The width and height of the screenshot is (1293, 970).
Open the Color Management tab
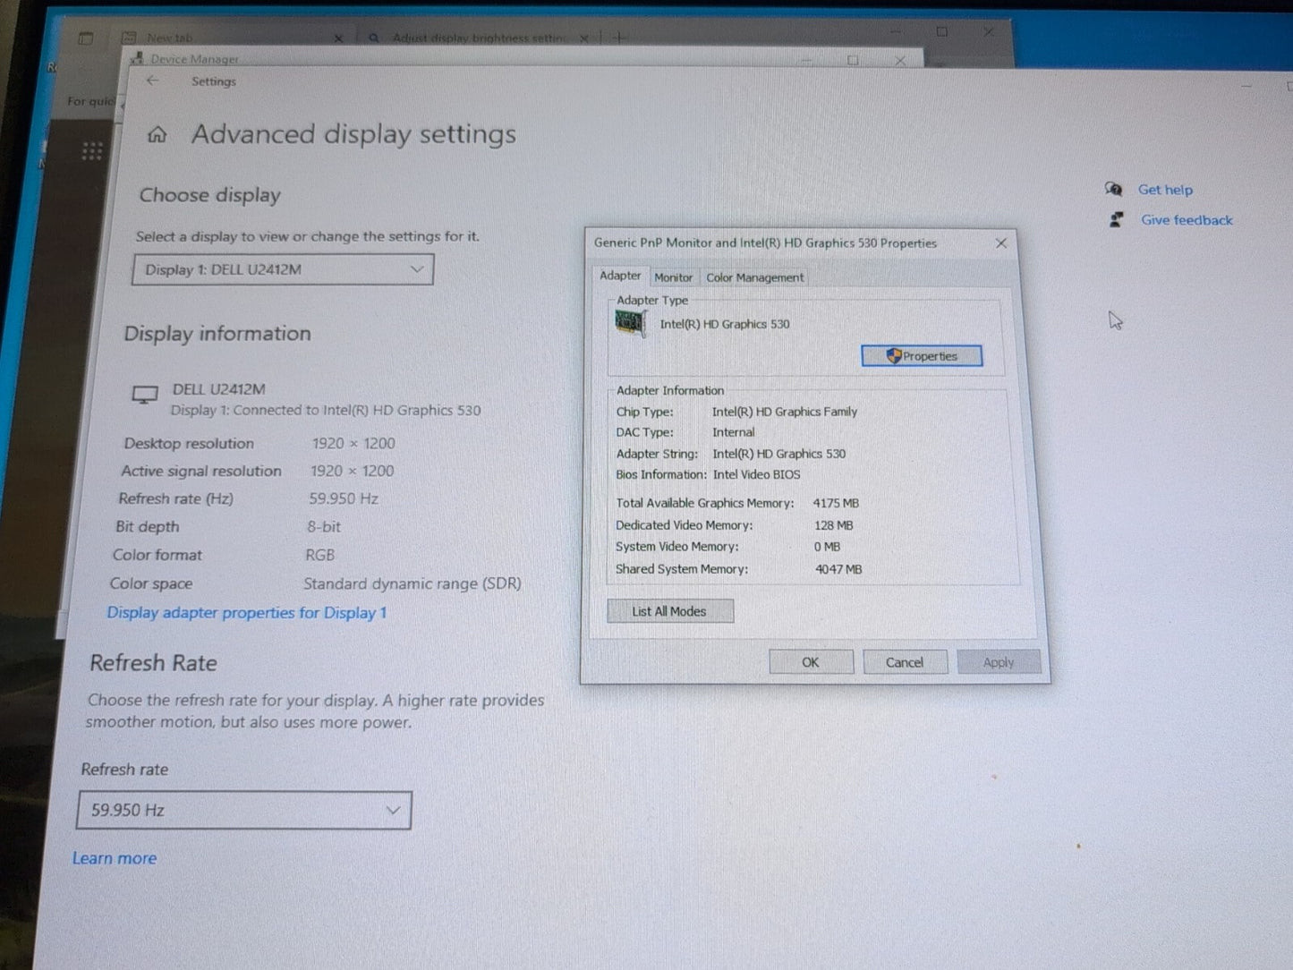[x=754, y=277]
